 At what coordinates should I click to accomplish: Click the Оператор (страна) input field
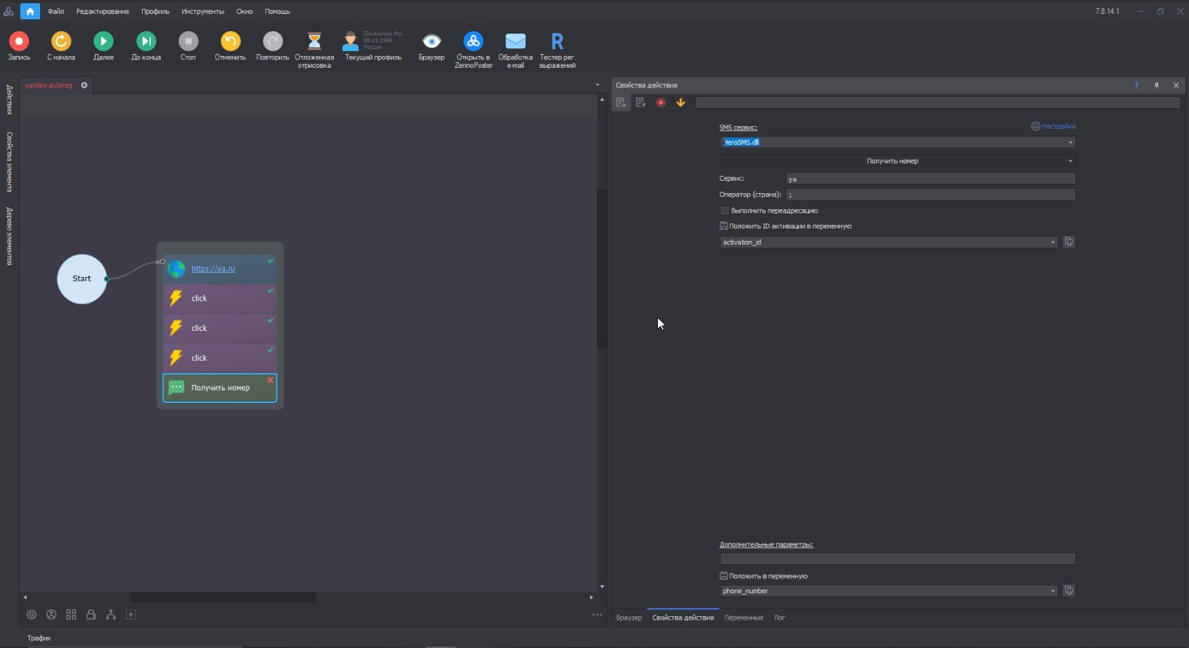click(930, 195)
